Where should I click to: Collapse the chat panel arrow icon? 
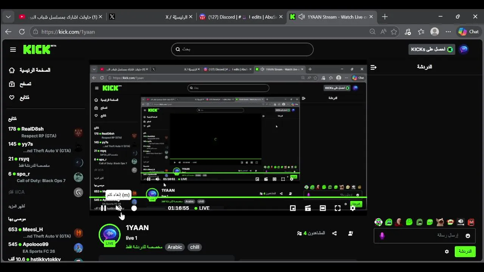tap(374, 67)
